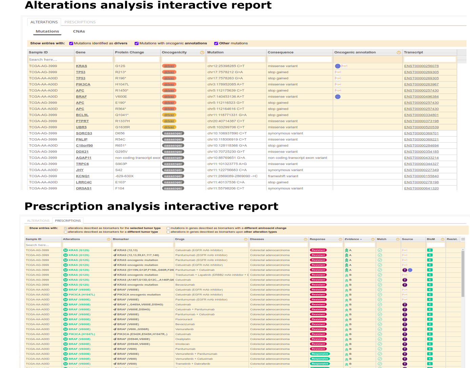Open the Oncogenicity column help icon
This screenshot has width=470, height=368.
[201, 52]
